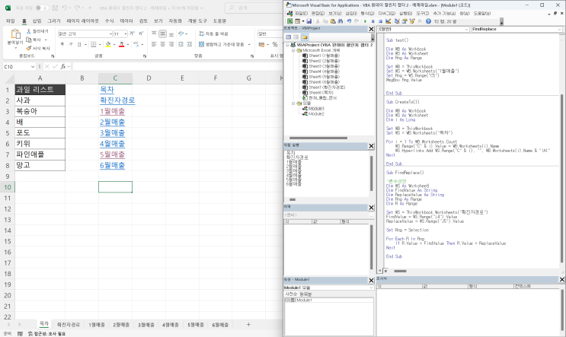Click the Toggle Folders icon in project pane
The image size is (566, 337).
click(305, 37)
